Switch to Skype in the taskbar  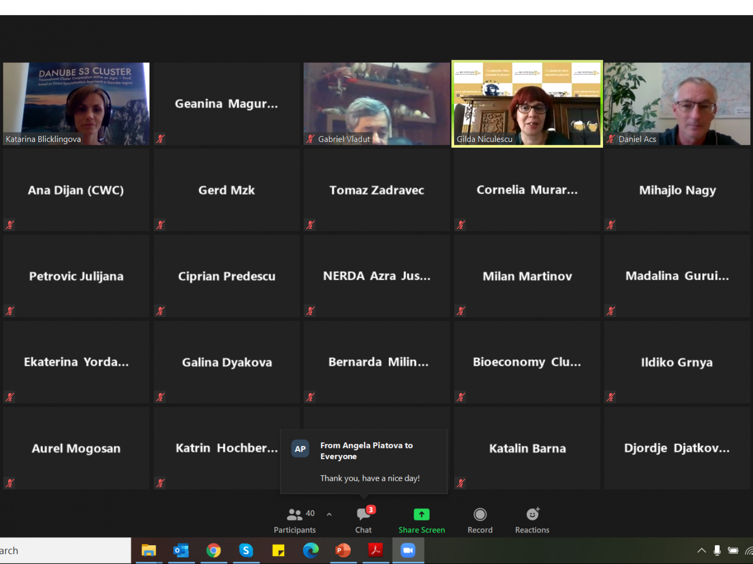coord(246,550)
